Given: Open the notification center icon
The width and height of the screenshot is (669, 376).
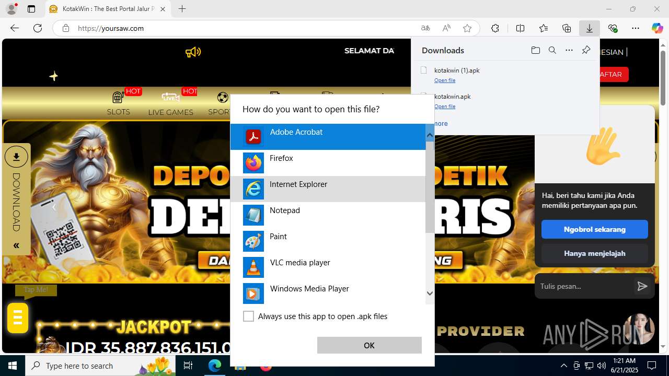Looking at the screenshot, I should 652,366.
